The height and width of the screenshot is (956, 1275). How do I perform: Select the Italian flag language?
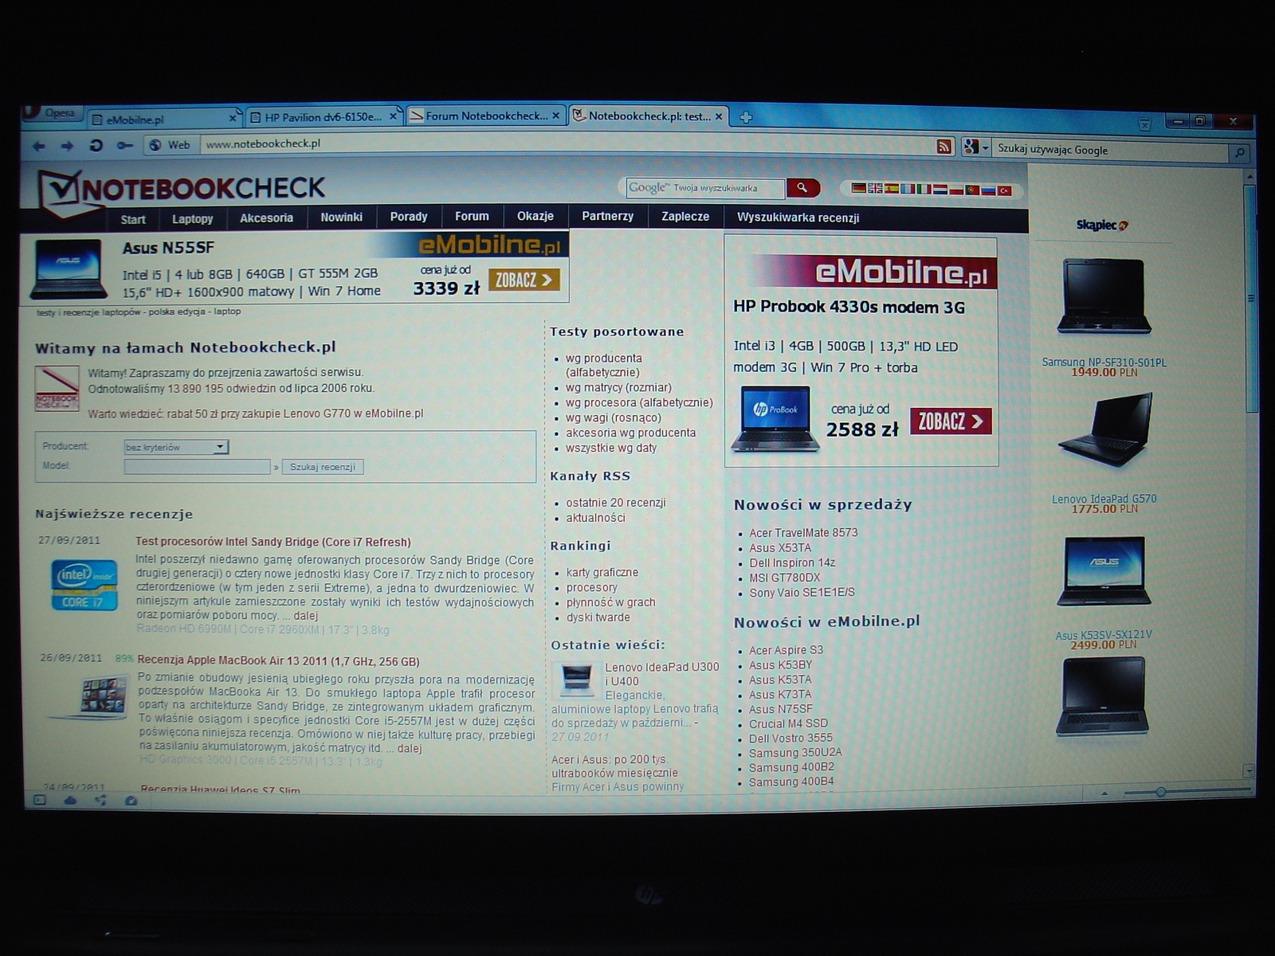click(x=924, y=189)
